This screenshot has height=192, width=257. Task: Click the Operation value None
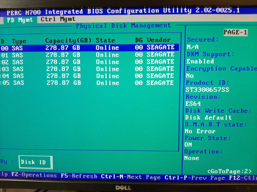coord(191,158)
